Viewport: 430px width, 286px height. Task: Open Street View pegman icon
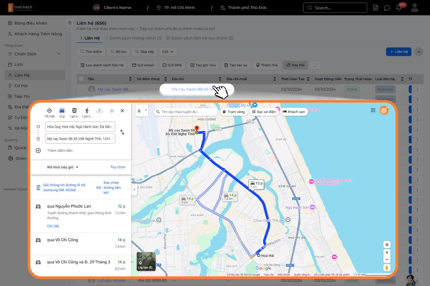387,268
